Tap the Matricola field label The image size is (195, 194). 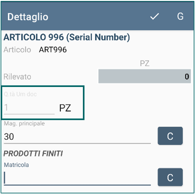tap(16, 165)
